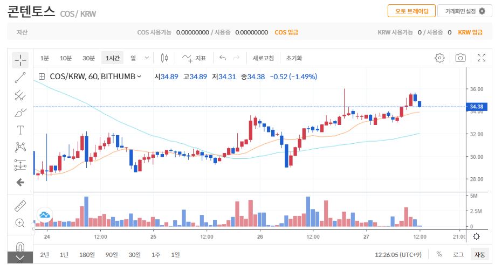495x265 pixels.
Task: Expand the bottom toolbar chevron
Action: pyautogui.click(x=20, y=258)
